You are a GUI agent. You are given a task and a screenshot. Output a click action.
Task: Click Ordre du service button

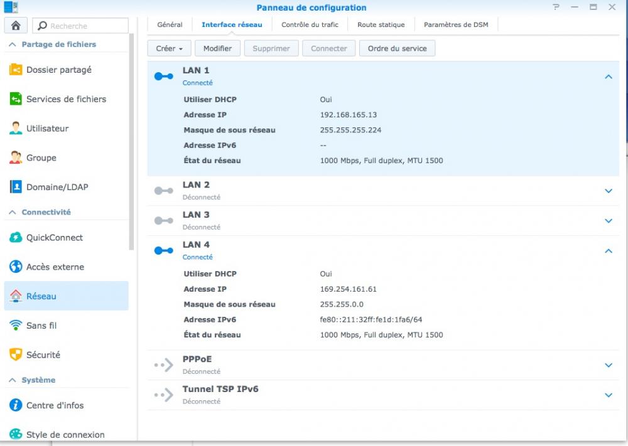click(x=397, y=48)
